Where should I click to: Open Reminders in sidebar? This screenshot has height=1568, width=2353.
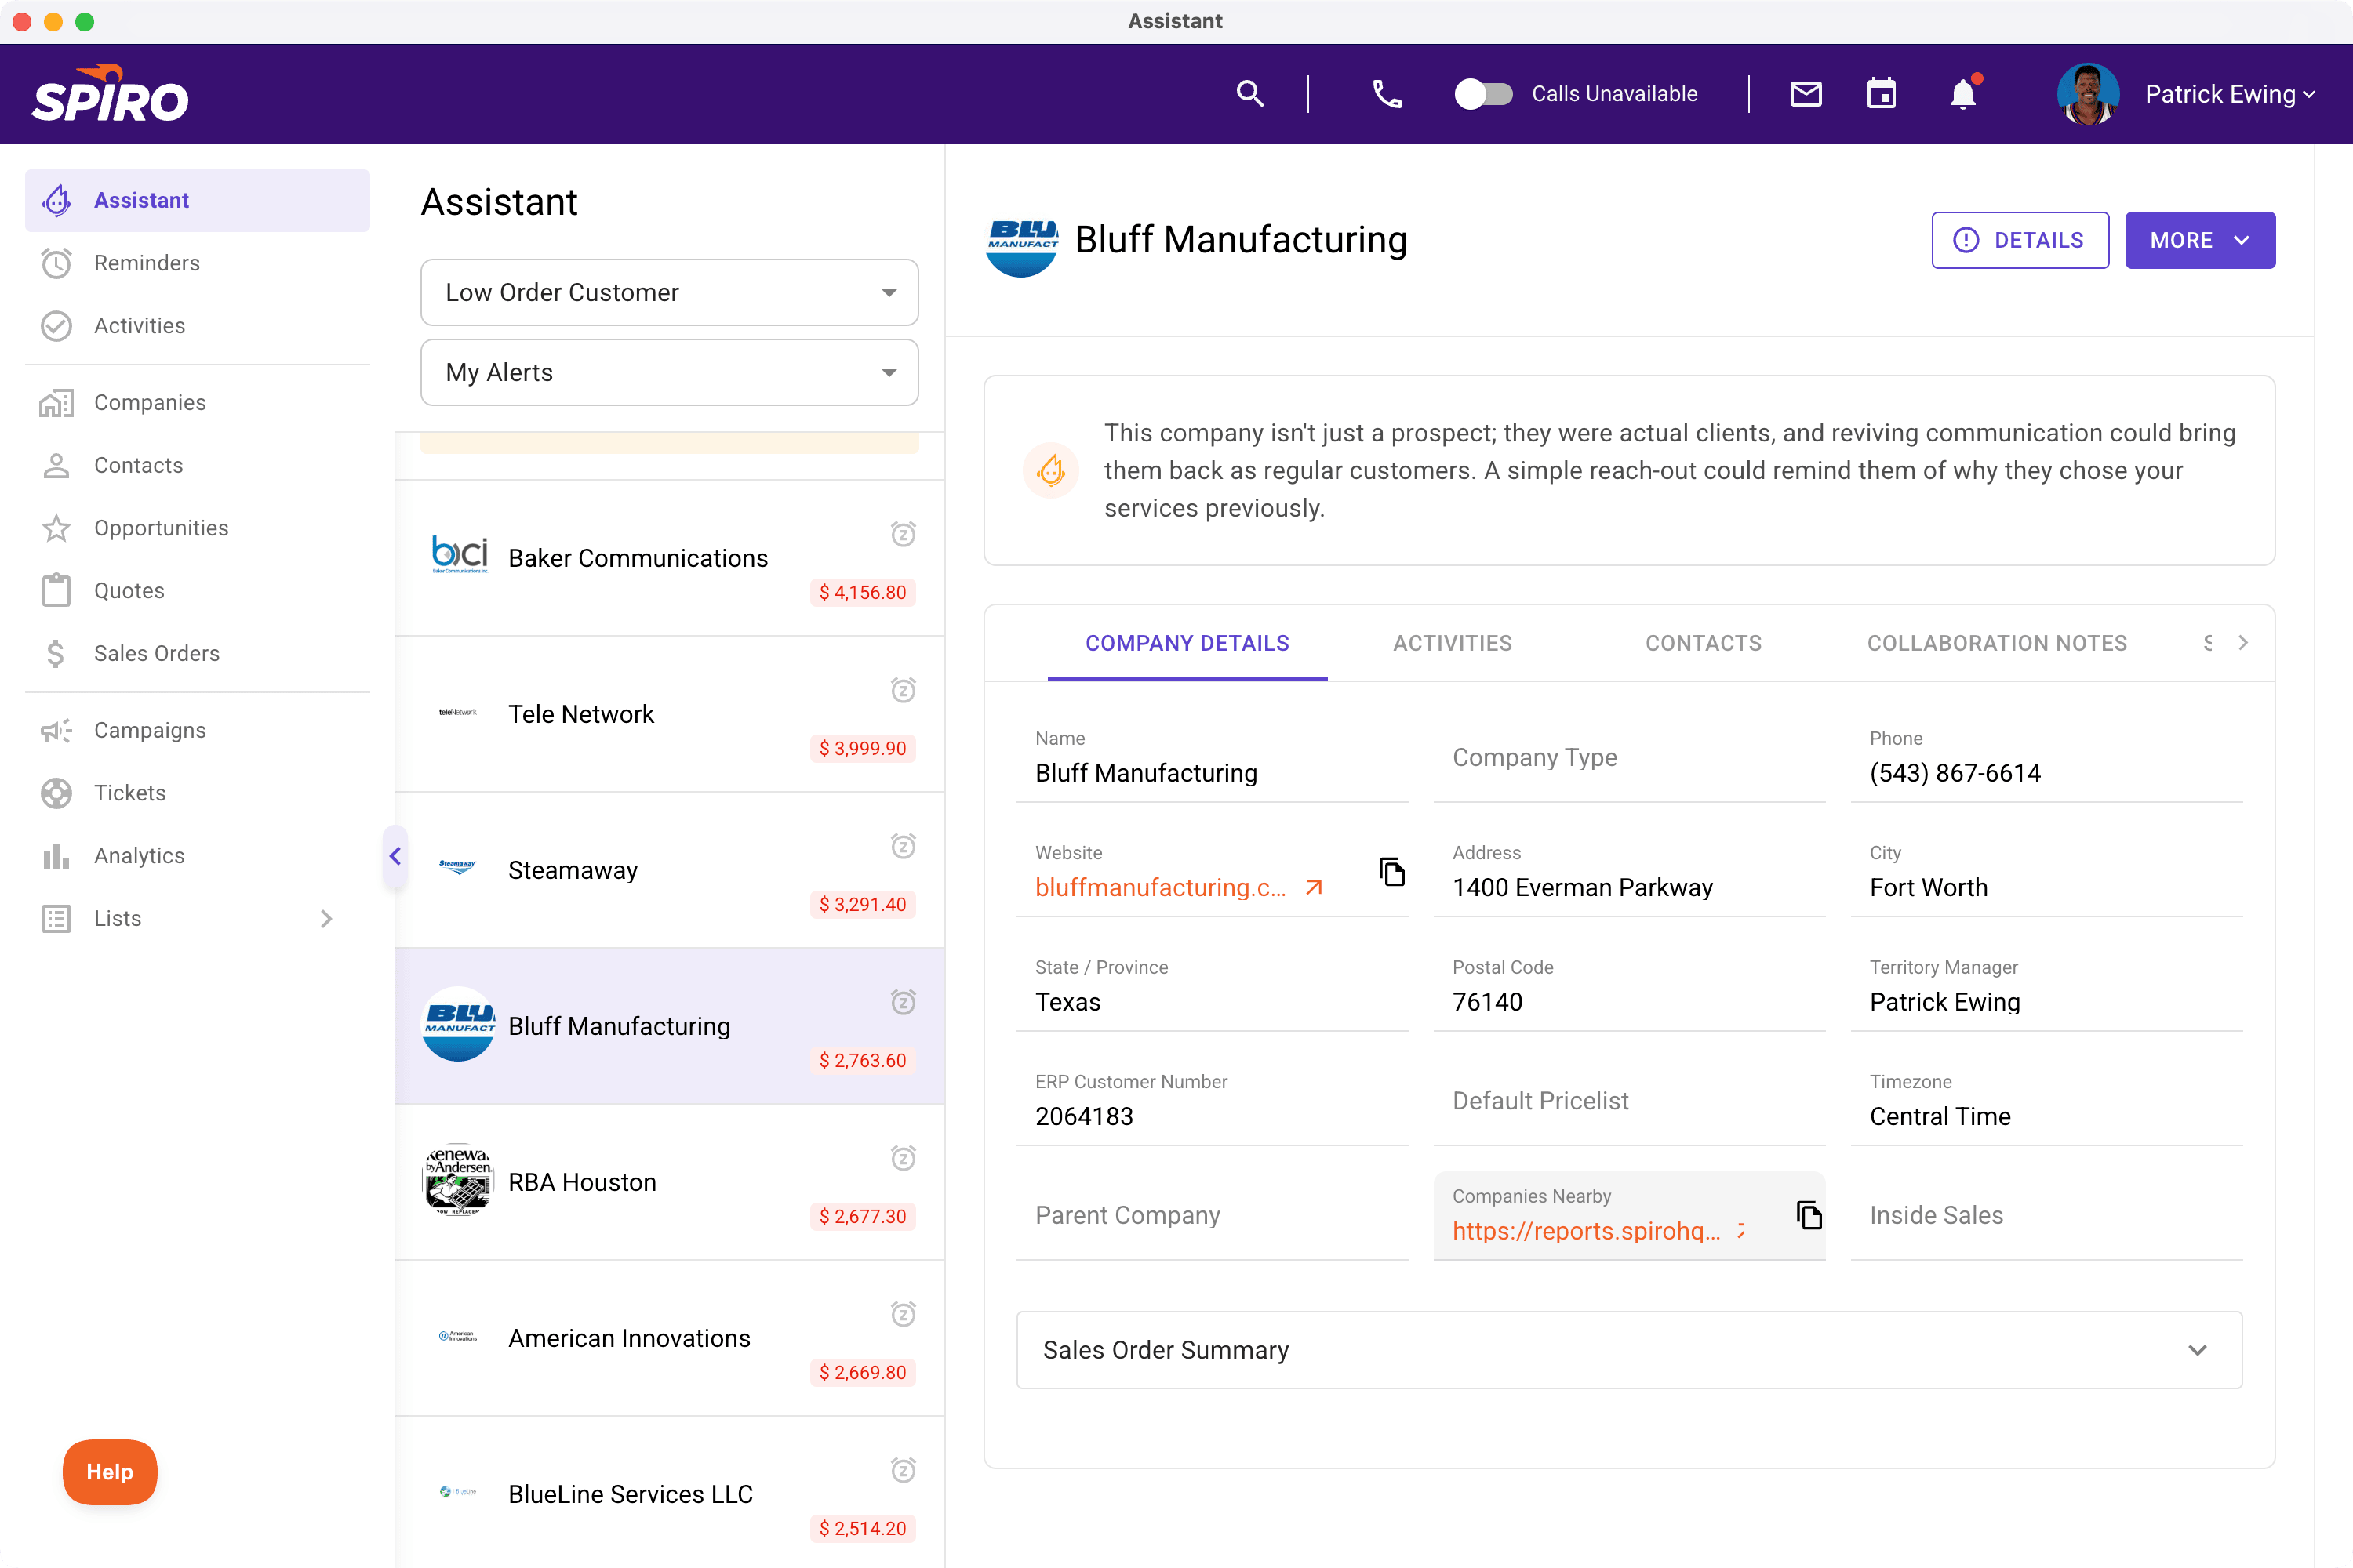point(197,263)
